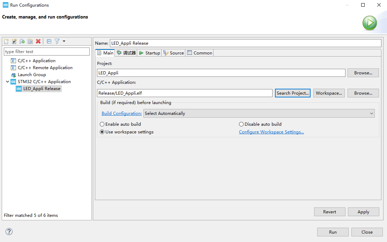Click the Name field
The width and height of the screenshot is (387, 242).
coord(246,43)
